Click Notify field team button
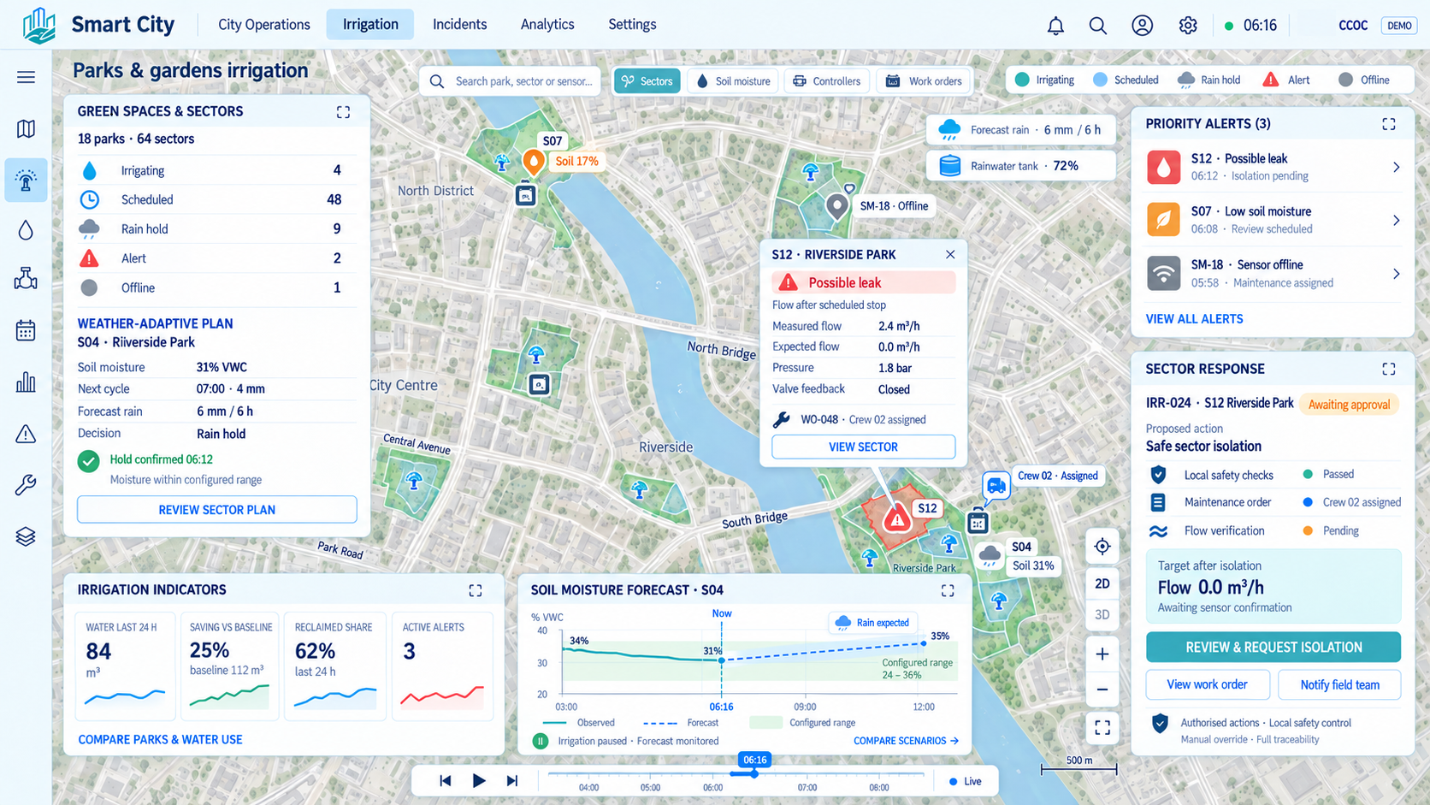 click(x=1339, y=684)
